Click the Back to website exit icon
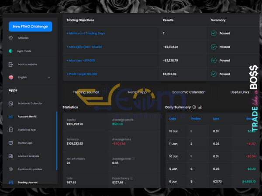Screen dimensions: 262x196 [x=10, y=64]
